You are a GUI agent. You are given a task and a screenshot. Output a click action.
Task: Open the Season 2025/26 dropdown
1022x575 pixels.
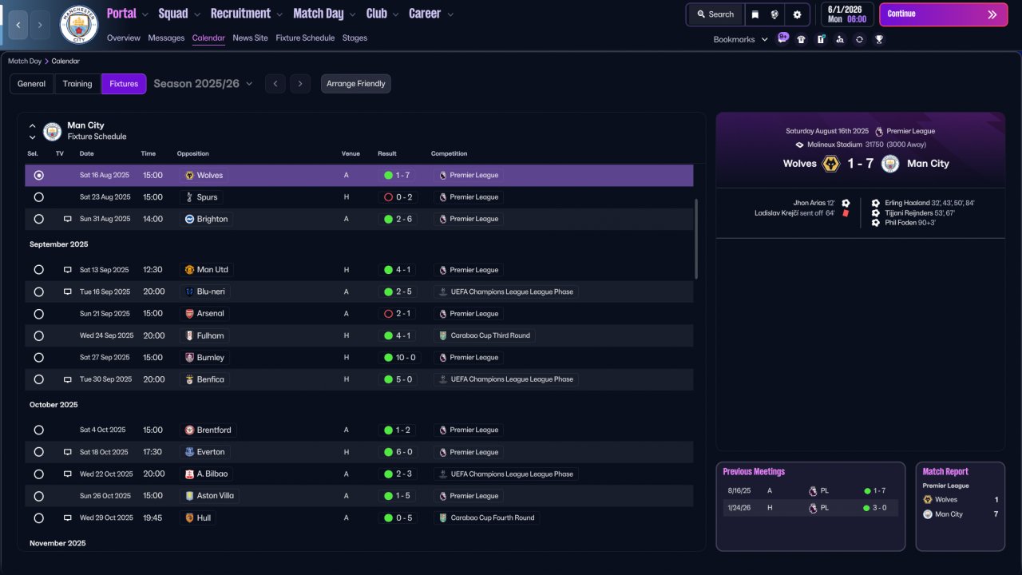click(x=203, y=84)
